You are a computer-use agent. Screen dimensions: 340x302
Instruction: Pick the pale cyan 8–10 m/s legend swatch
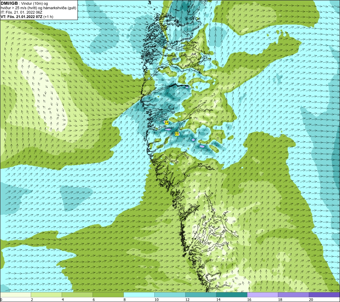click(139, 295)
